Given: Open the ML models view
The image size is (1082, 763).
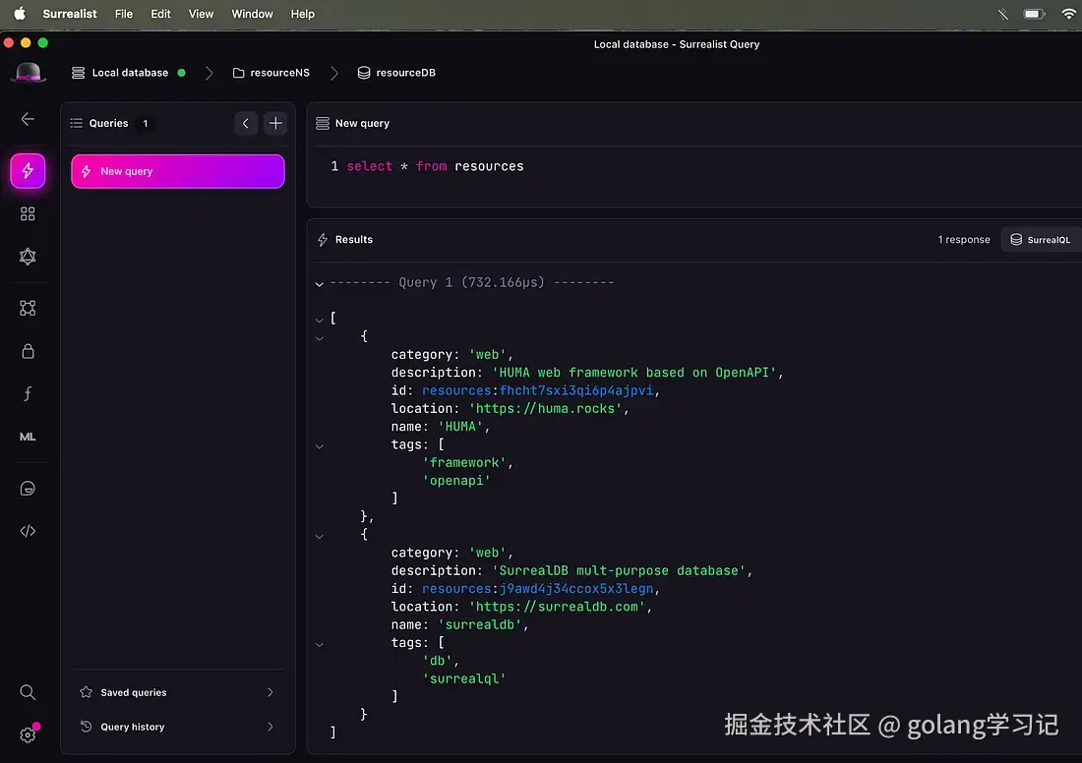Looking at the screenshot, I should click(x=28, y=437).
